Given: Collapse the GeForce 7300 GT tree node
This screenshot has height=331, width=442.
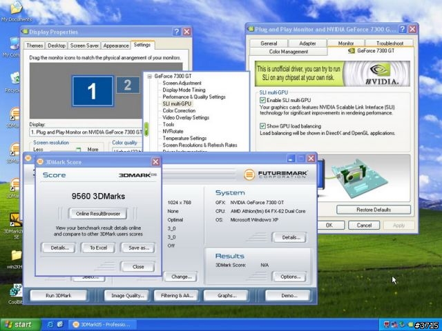Looking at the screenshot, I should (x=150, y=77).
